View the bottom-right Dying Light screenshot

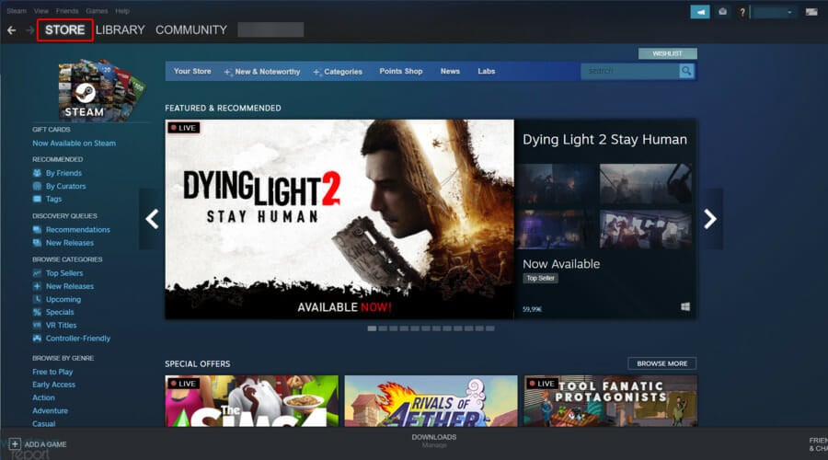tap(645, 229)
